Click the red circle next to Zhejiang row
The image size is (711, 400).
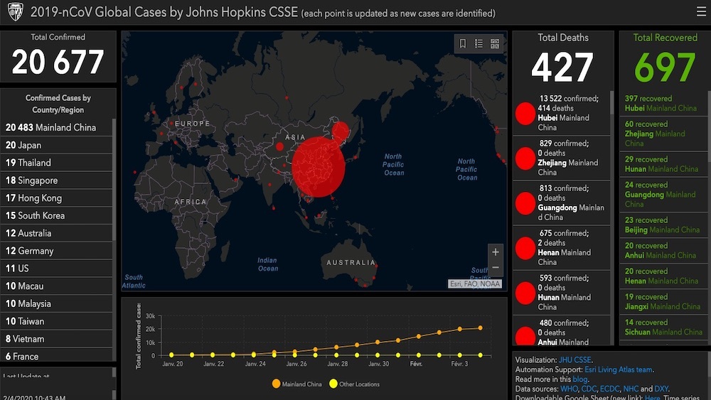[525, 158]
